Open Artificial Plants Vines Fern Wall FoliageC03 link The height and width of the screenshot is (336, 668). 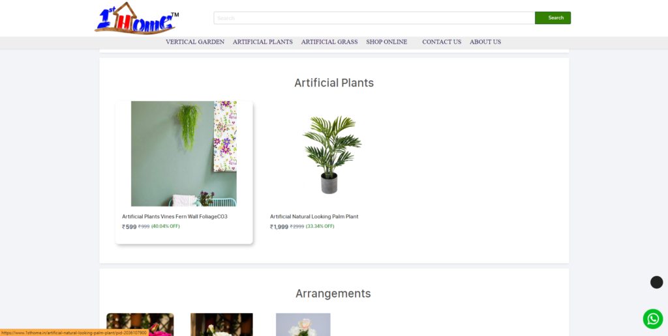point(175,216)
